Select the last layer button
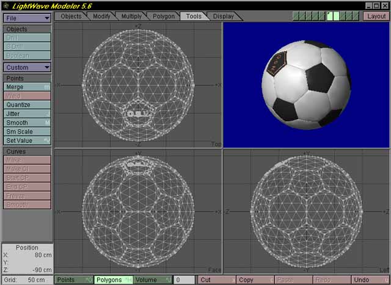This screenshot has height=285, width=391. coord(354,16)
